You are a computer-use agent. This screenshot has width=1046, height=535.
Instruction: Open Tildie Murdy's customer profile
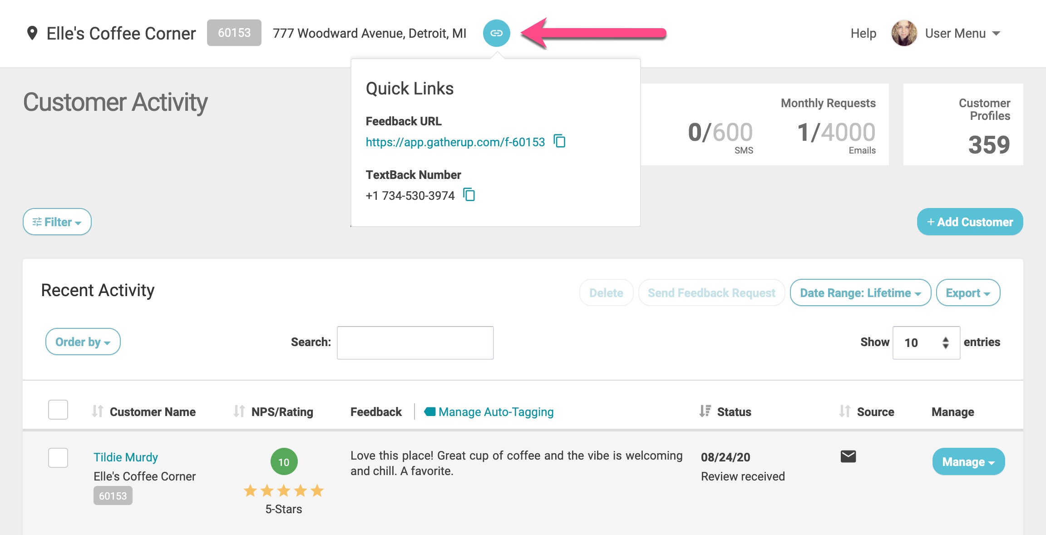pyautogui.click(x=126, y=457)
